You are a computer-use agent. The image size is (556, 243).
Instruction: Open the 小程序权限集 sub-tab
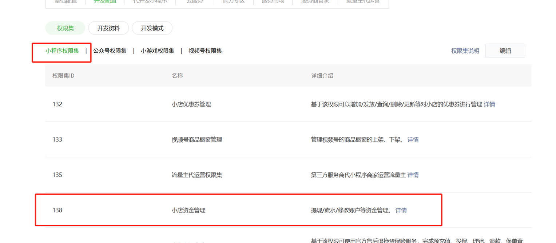click(62, 51)
